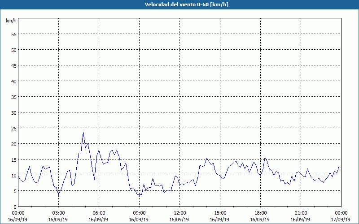Click the y-axis value 5

(15, 191)
